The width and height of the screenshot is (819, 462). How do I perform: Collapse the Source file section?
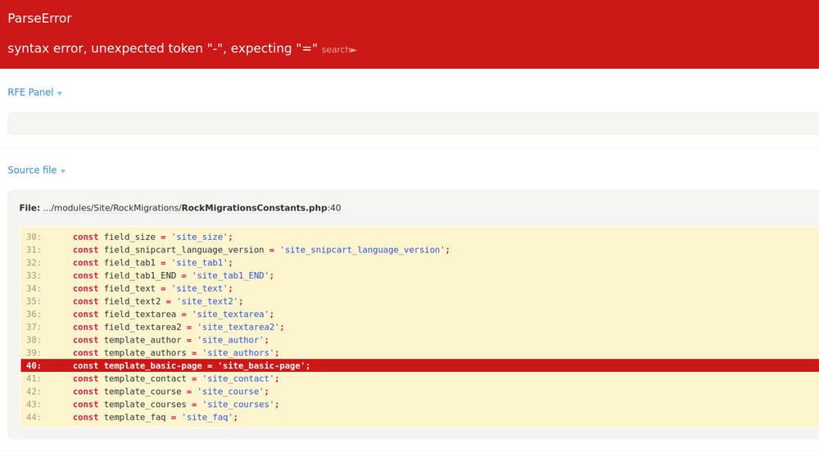[37, 170]
